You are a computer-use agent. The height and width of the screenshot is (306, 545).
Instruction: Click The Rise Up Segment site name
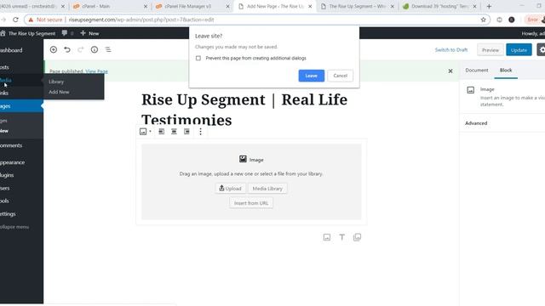click(32, 34)
